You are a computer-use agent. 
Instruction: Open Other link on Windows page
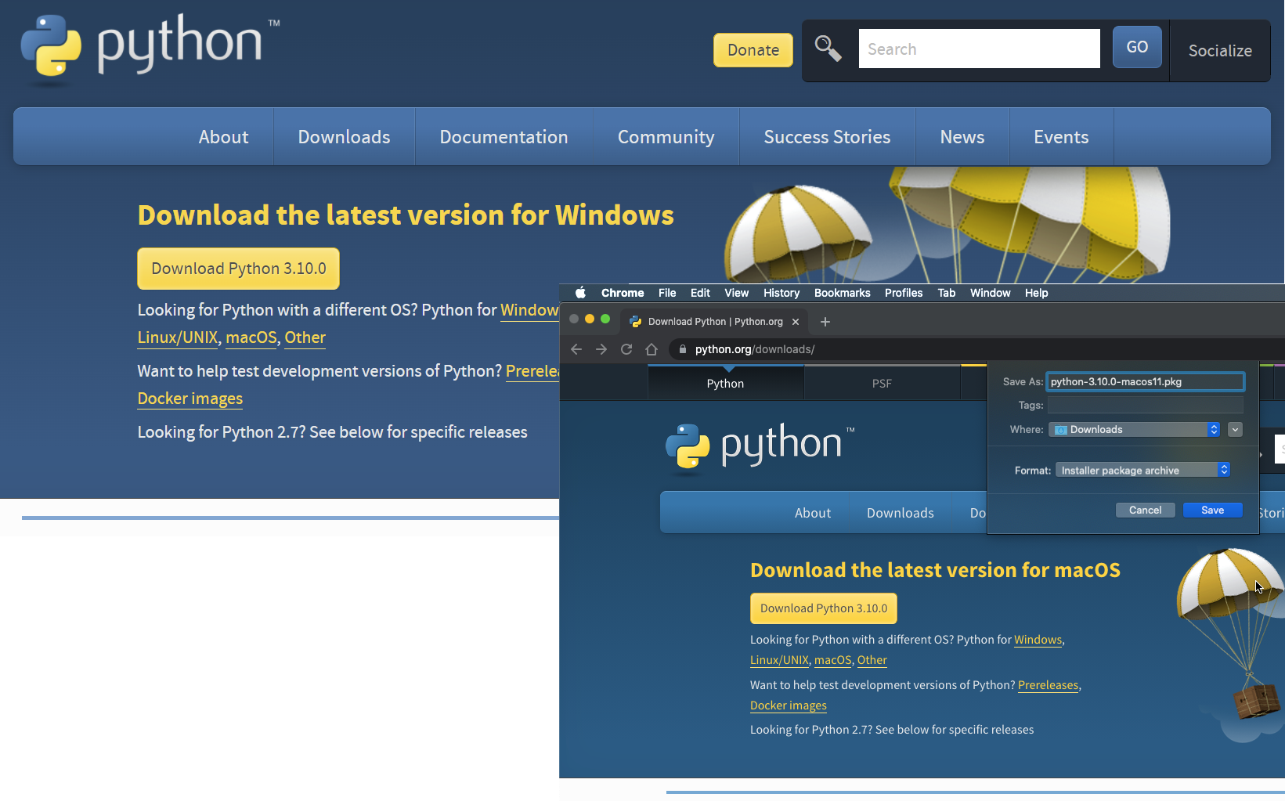[305, 337]
